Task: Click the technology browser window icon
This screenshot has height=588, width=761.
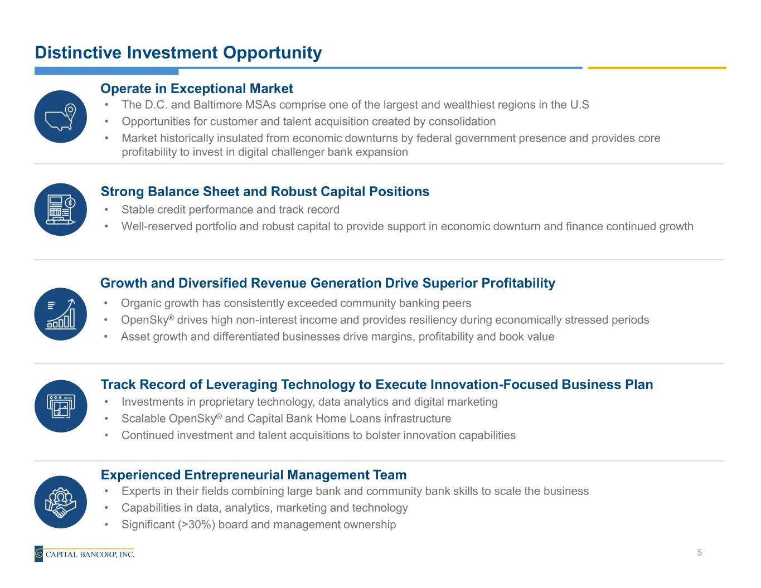Action: tap(60, 406)
